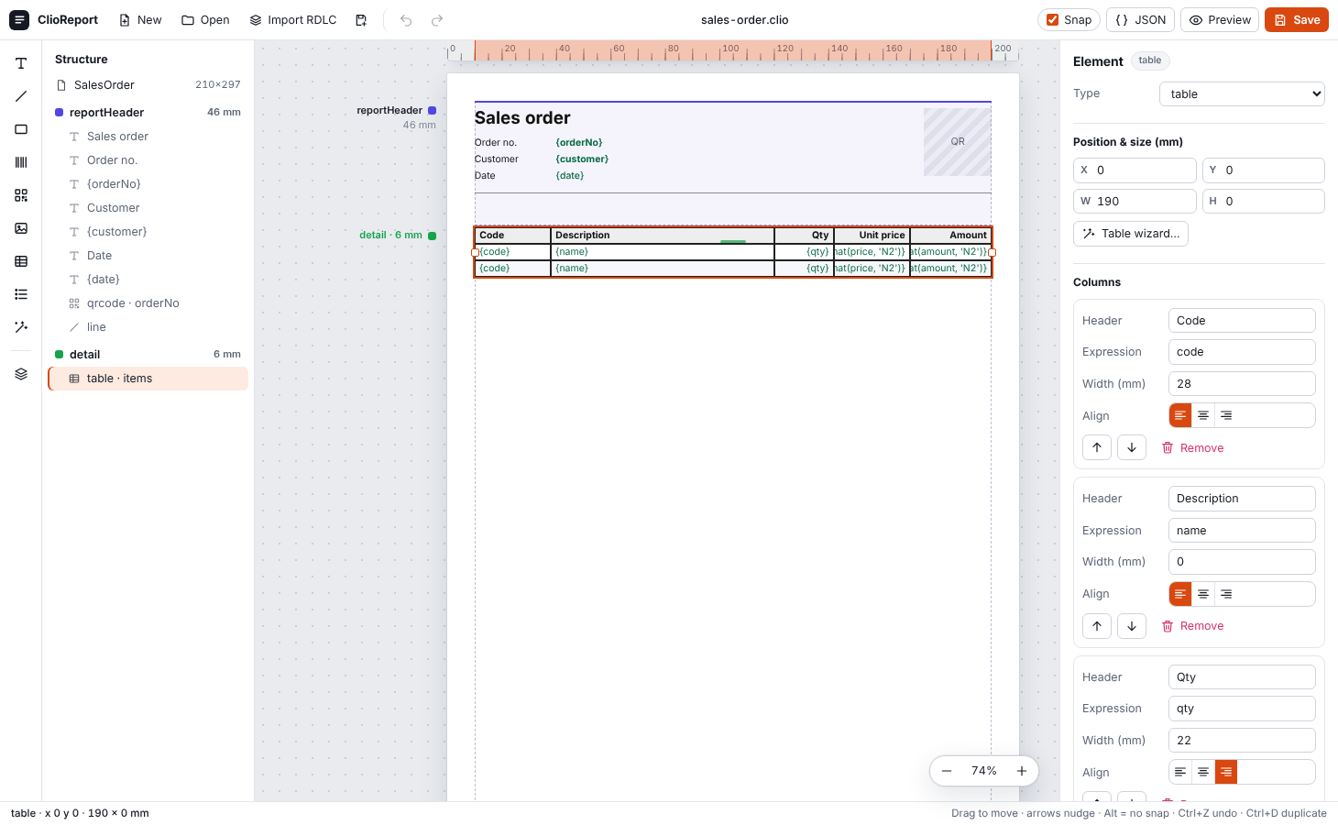1338x825 pixels.
Task: Open the Layers icon in left toolbar
Action: point(21,374)
